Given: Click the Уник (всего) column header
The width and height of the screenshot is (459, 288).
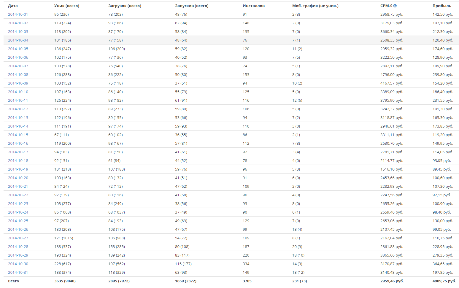Looking at the screenshot, I should (x=67, y=6).
